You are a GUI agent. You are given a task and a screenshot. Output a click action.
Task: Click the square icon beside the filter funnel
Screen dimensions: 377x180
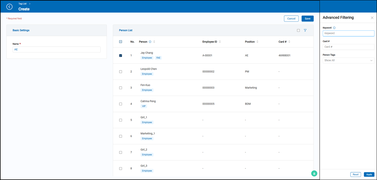298,30
